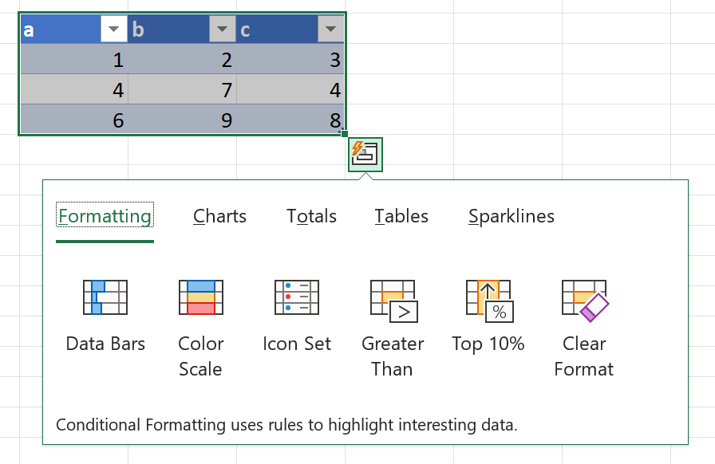Open column a filter dropdown
715x464 pixels.
pyautogui.click(x=113, y=30)
